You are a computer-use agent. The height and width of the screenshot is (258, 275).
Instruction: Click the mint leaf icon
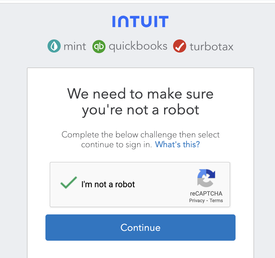point(54,46)
